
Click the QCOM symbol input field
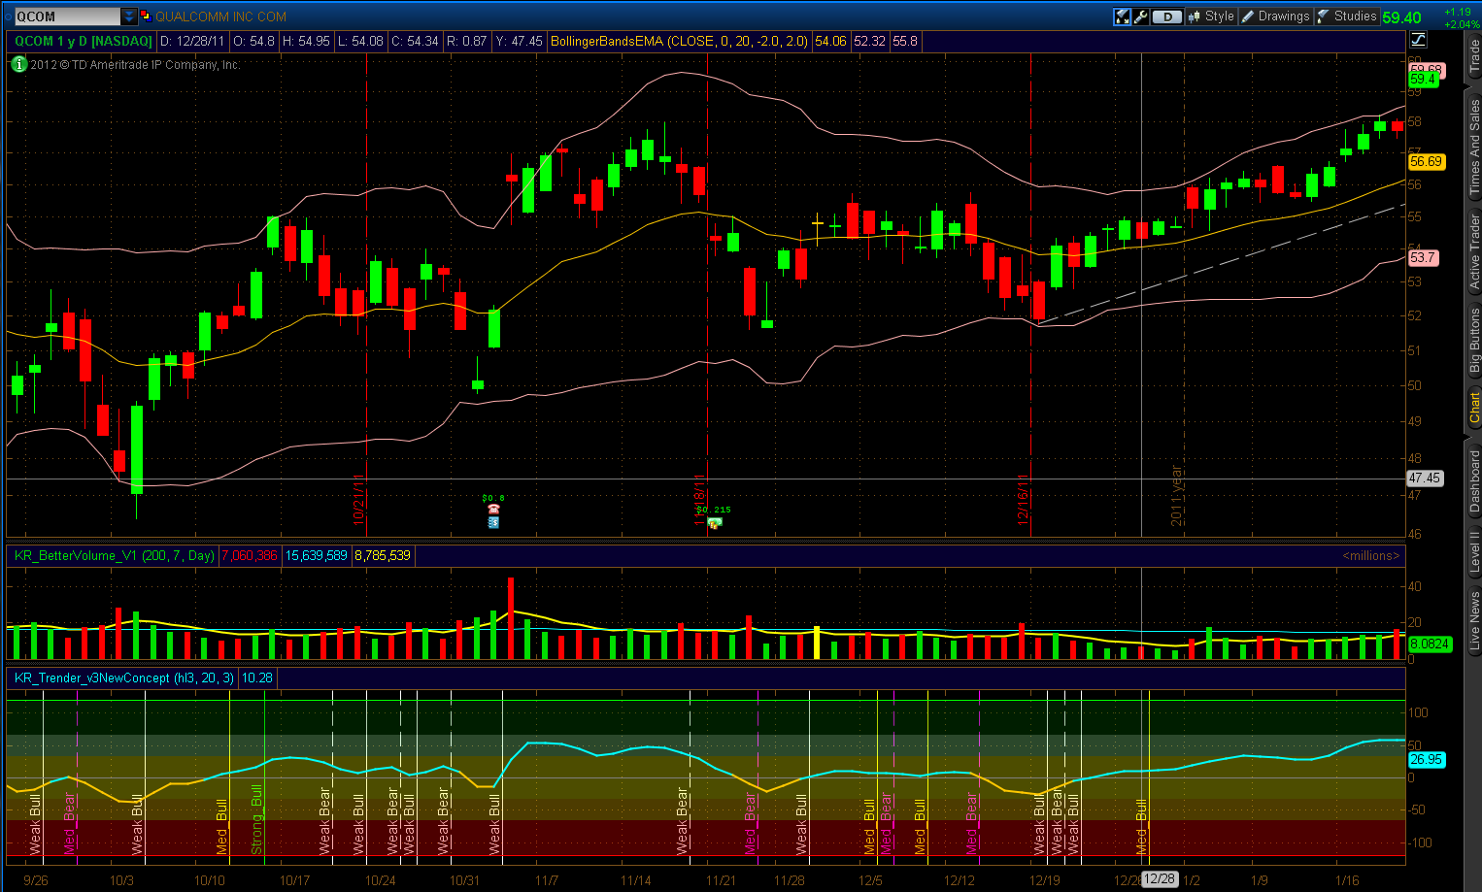[x=67, y=17]
